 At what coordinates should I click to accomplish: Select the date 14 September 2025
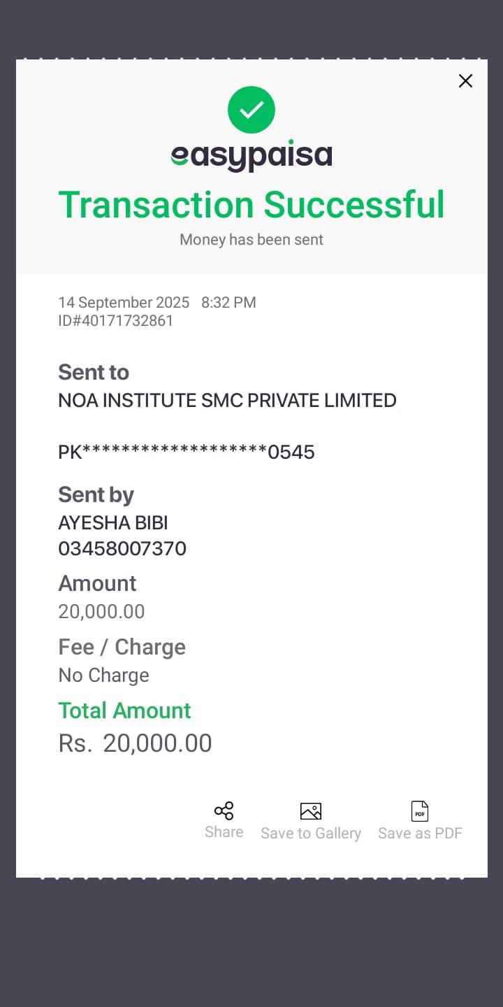(124, 303)
